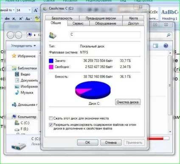Toggle the Explorer preview pane icon
Image resolution: width=180 pixels, height=164 pixels.
pyautogui.click(x=155, y=46)
